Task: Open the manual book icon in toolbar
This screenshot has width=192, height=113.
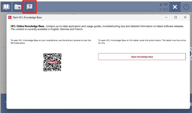Action: [x=6, y=7]
